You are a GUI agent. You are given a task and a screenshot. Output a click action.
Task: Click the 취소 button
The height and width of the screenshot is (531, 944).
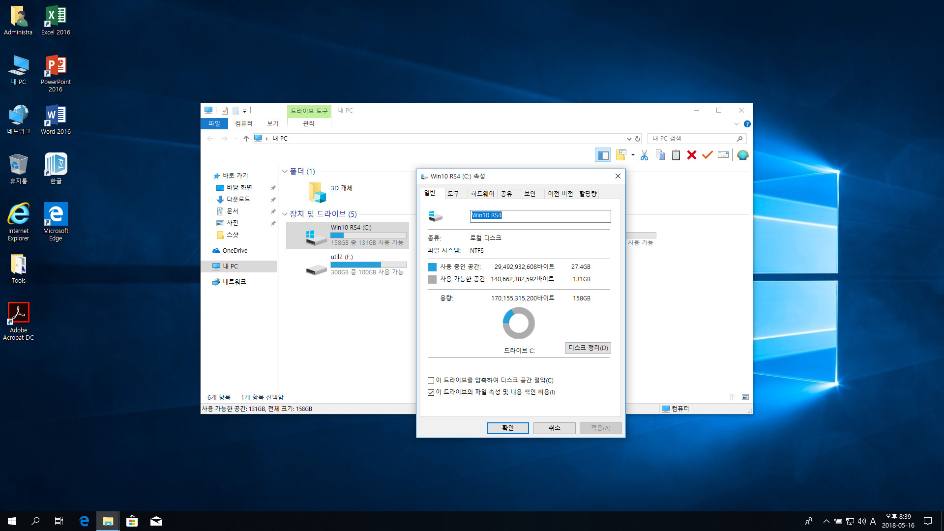tap(555, 428)
